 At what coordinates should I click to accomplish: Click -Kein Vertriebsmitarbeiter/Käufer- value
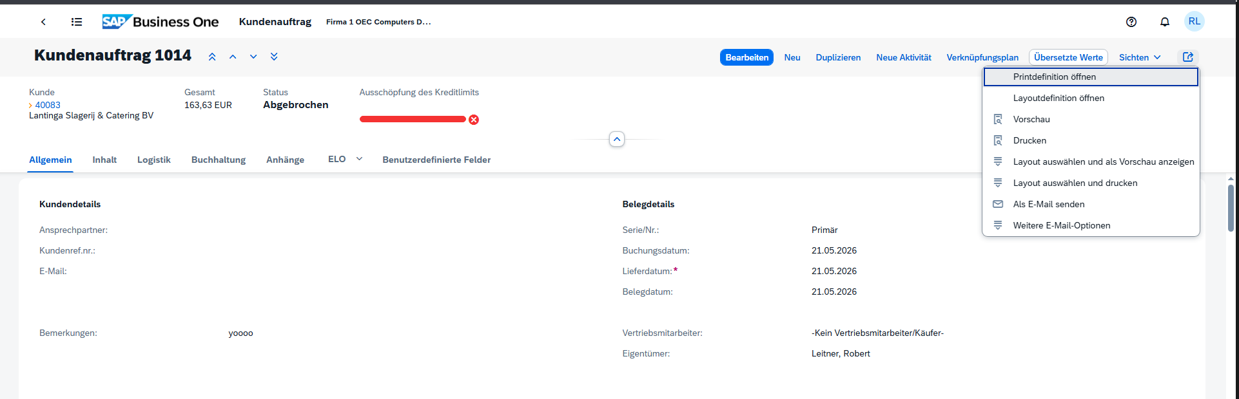pos(877,333)
